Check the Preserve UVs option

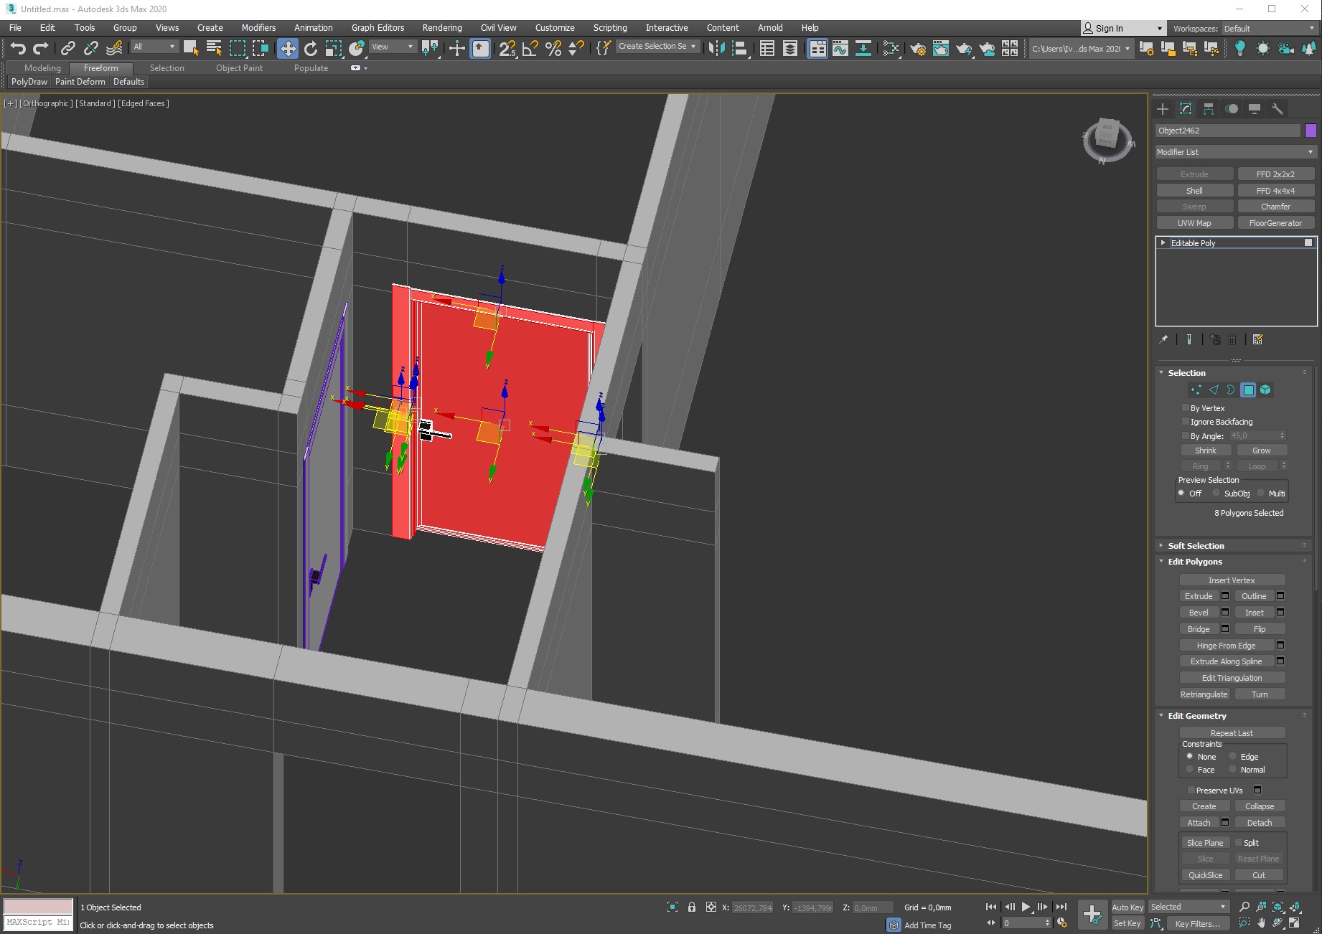[x=1191, y=791]
